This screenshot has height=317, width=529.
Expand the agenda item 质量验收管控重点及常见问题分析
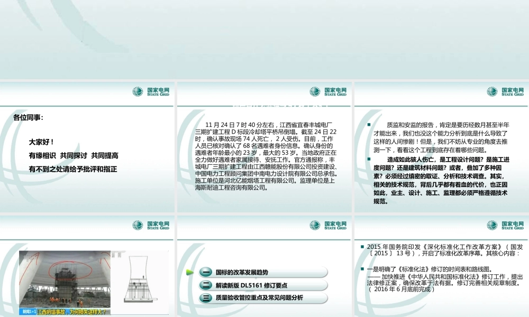pyautogui.click(x=259, y=296)
